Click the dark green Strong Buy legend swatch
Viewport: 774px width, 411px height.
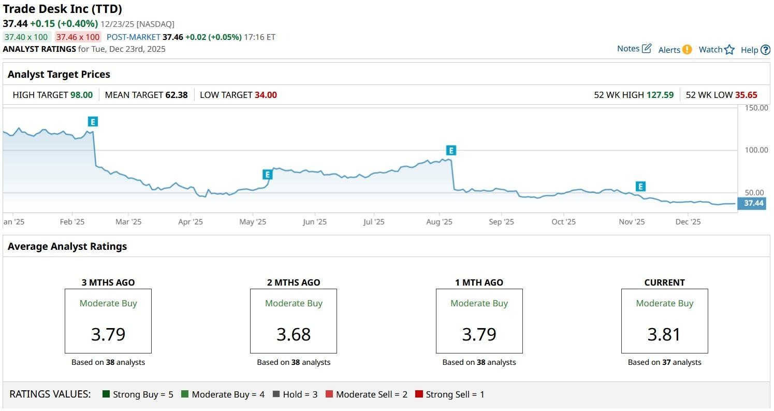point(106,394)
